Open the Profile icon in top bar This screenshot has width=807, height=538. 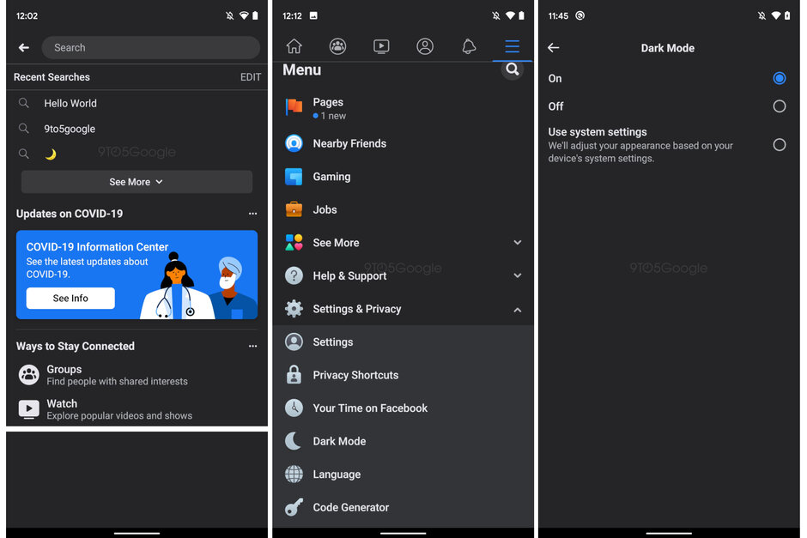(x=425, y=46)
